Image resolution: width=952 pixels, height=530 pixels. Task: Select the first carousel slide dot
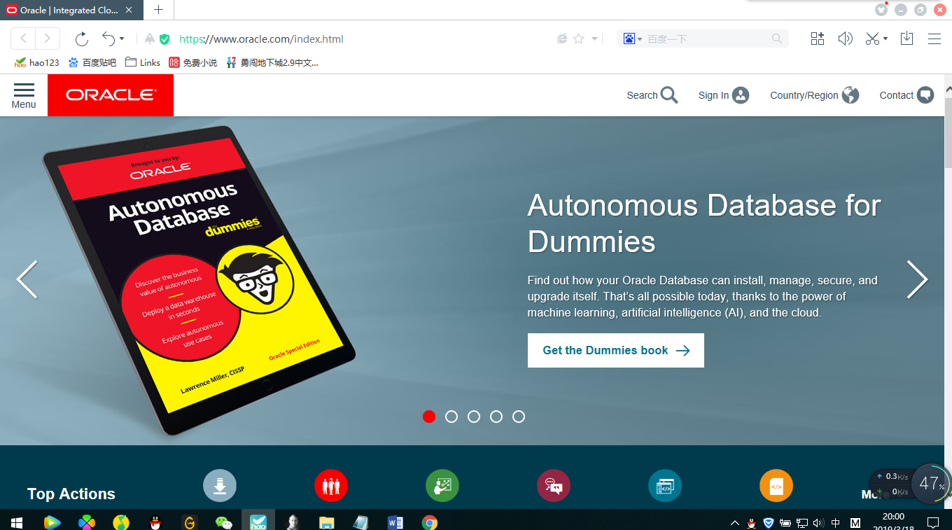pyautogui.click(x=429, y=417)
